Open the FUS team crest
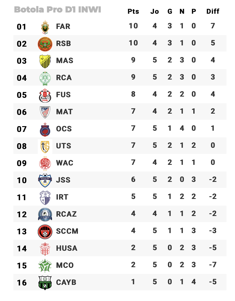Screen dimensions: 235x301 point(45,95)
